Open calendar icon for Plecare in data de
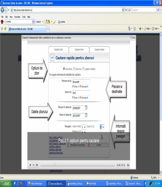 pyautogui.click(x=86, y=108)
